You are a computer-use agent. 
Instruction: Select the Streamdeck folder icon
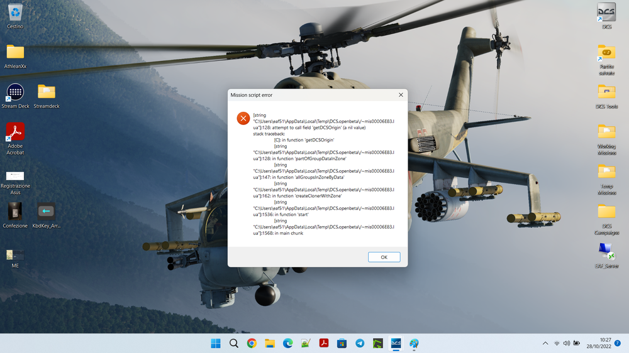pyautogui.click(x=47, y=96)
